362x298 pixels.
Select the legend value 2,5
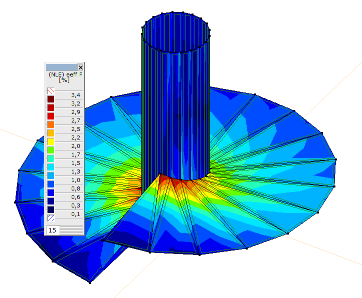click(76, 129)
